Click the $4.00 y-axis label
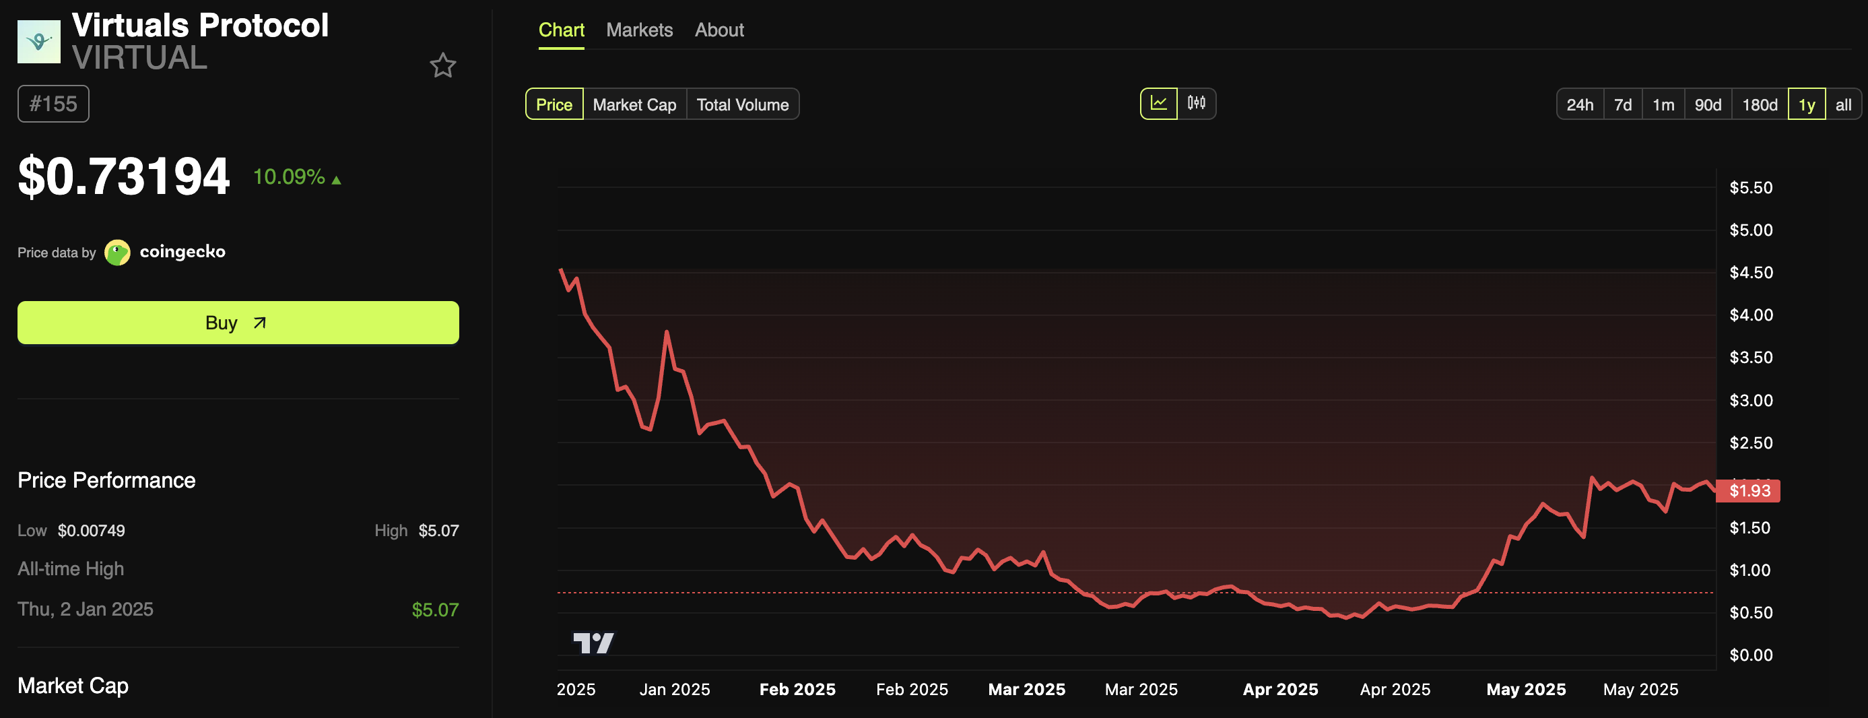The image size is (1868, 718). pos(1751,315)
